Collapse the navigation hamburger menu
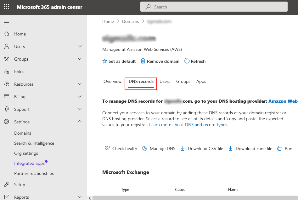This screenshot has height=200, width=298. pos(7,21)
